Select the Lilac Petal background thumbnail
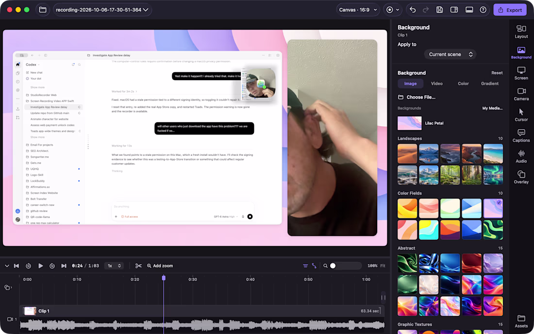The height and width of the screenshot is (334, 534). click(x=409, y=123)
